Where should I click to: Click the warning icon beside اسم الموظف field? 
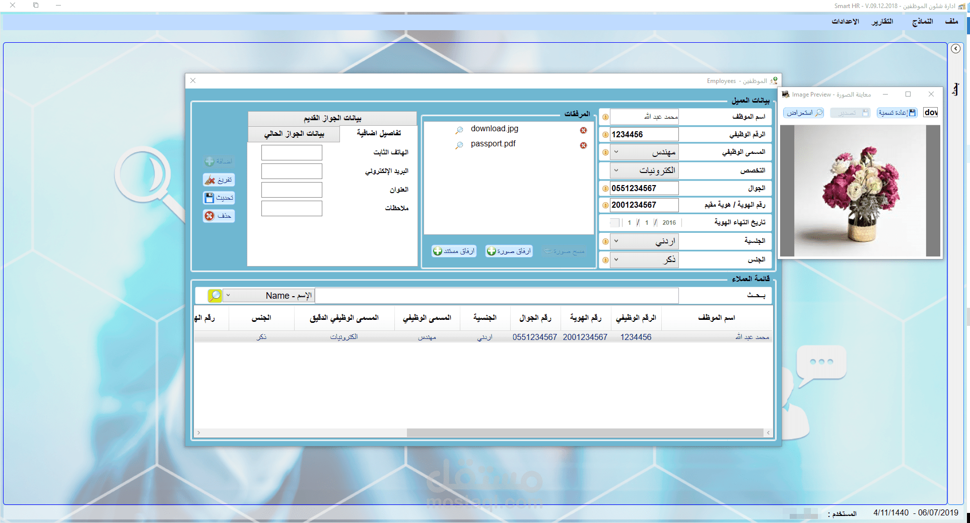[605, 116]
